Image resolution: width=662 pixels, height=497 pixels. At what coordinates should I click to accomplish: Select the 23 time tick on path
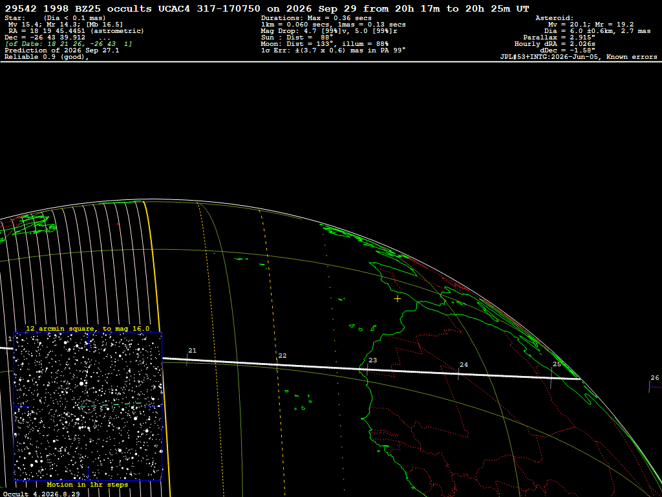pos(367,369)
